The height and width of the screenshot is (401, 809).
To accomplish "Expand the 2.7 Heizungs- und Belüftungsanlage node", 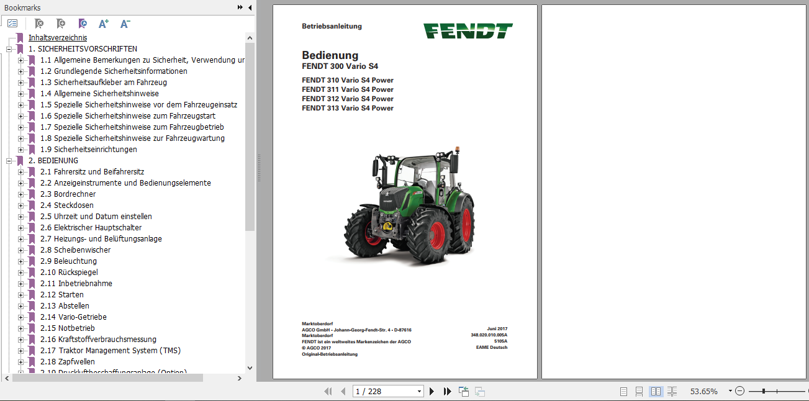I will (x=20, y=238).
